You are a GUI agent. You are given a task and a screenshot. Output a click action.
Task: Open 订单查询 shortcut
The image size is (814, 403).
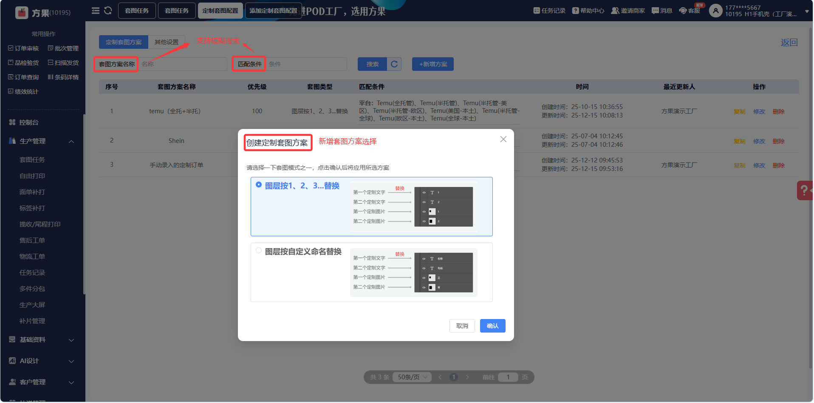click(x=23, y=77)
